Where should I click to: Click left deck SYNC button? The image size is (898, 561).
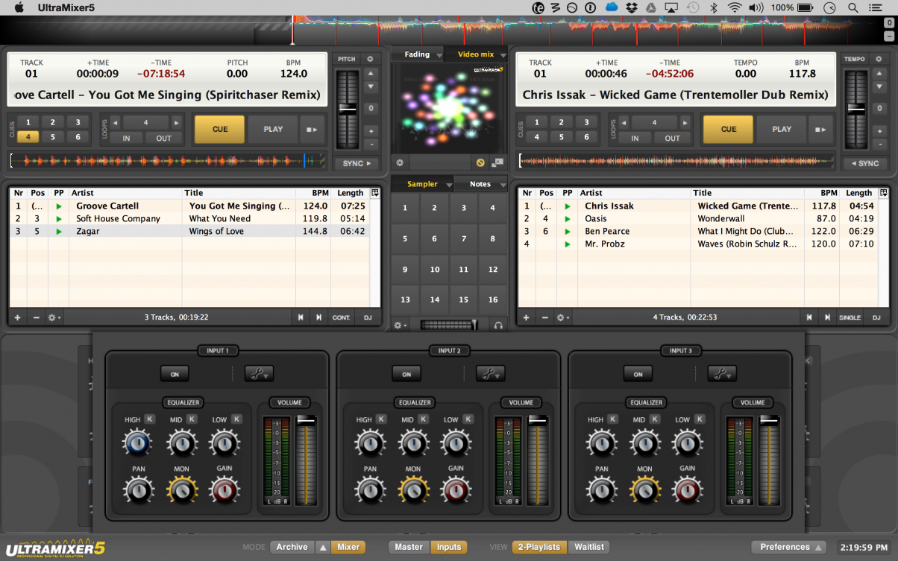pos(357,163)
